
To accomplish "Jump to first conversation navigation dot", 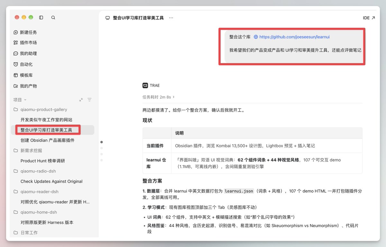I will coord(102,142).
